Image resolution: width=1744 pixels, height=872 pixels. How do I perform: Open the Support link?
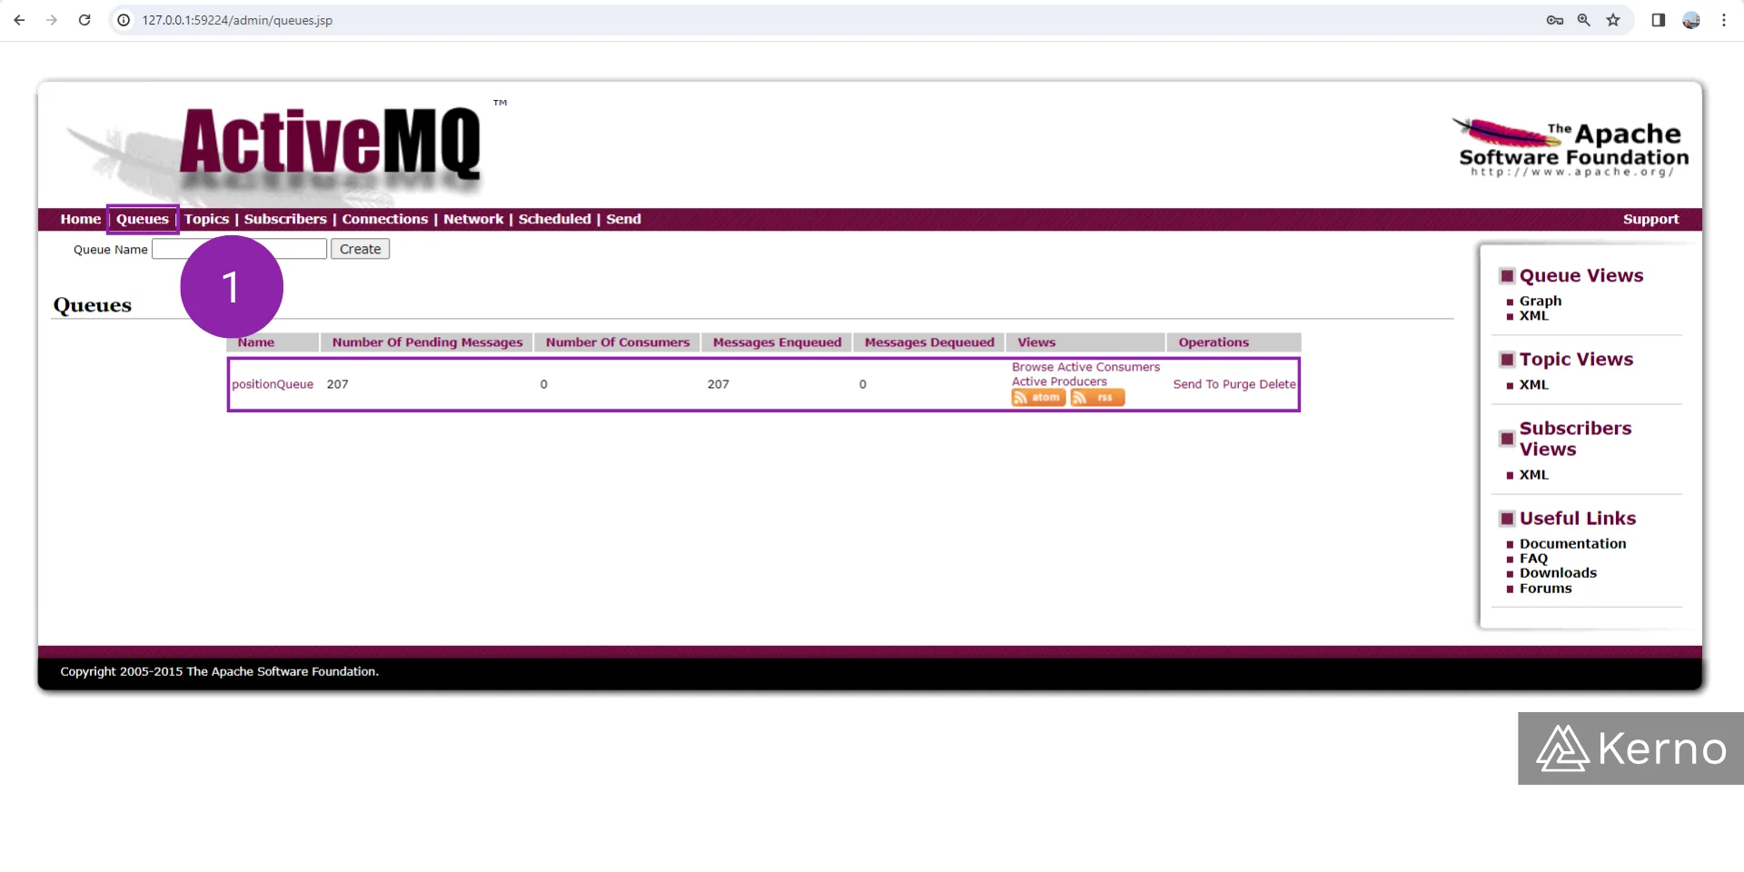click(1650, 219)
